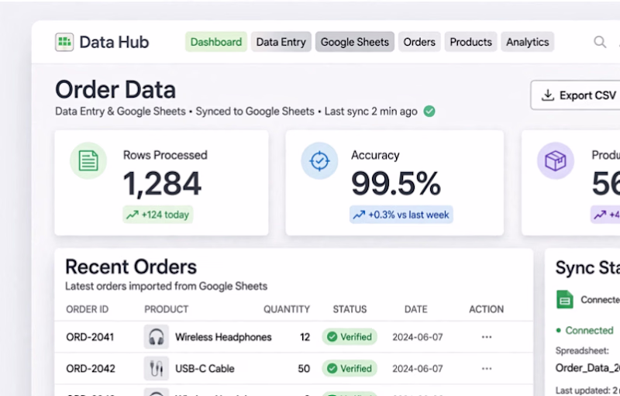The height and width of the screenshot is (396, 620).
Task: Sort by DATE column header
Action: (416, 309)
